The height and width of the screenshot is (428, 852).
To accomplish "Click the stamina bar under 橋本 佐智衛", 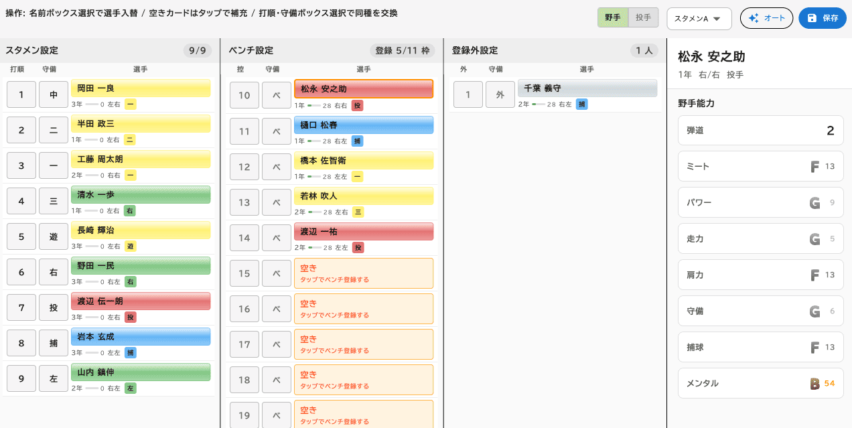I will pyautogui.click(x=313, y=176).
